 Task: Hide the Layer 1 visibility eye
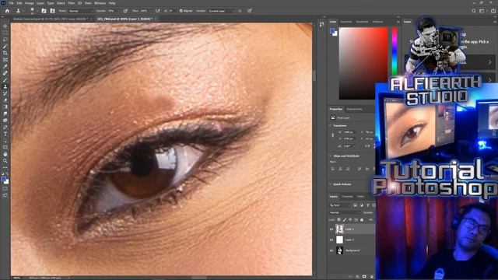(331, 229)
